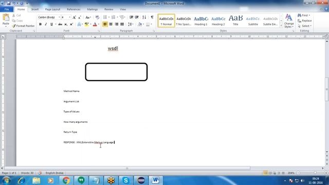Increase paragraph indent
This screenshot has height=185, width=329.
click(137, 17)
